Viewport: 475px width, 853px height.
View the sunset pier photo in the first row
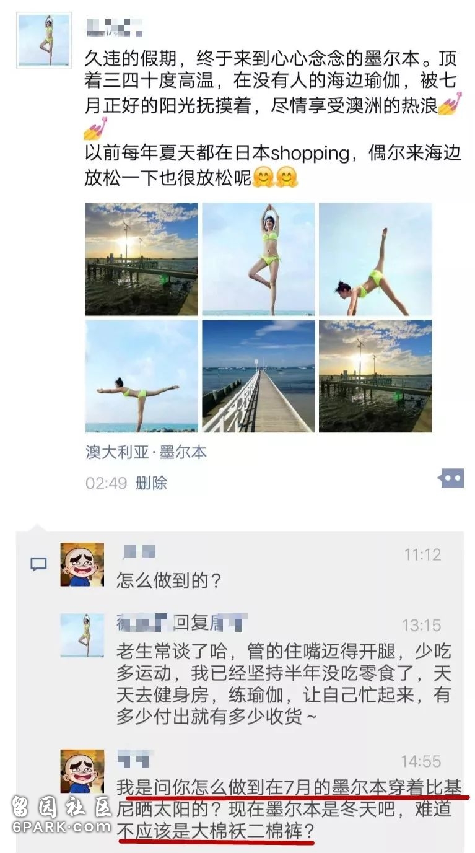point(142,260)
